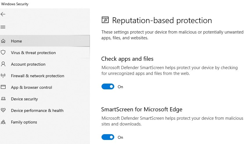The width and height of the screenshot is (250, 144).
Task: Click the App & browser window icon
Action: (3, 87)
